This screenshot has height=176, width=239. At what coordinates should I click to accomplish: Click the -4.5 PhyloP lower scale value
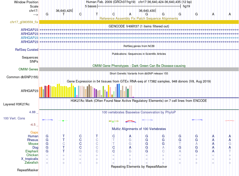coord(33,125)
